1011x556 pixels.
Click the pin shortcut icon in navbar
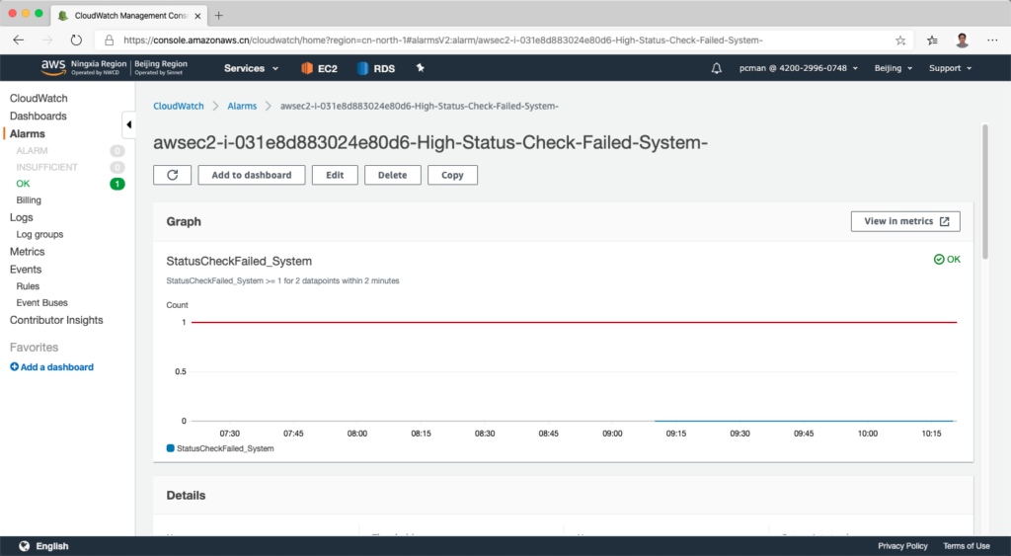(x=420, y=68)
